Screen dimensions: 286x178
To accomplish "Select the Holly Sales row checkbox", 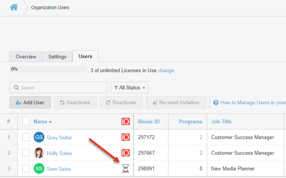I will click(26, 153).
